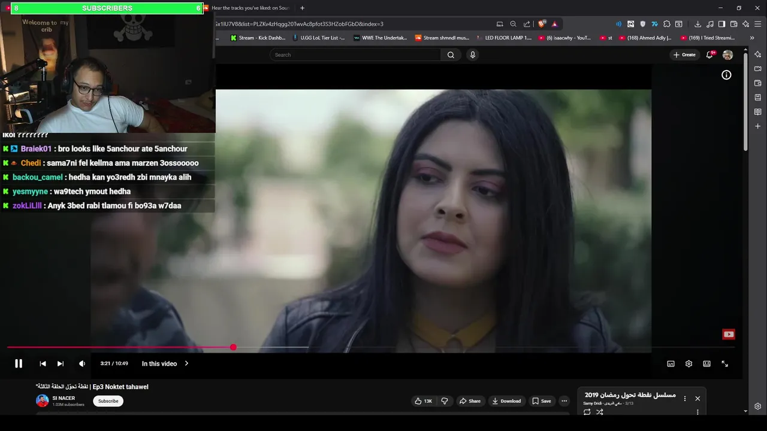The height and width of the screenshot is (431, 767).
Task: Open the Extensions puzzle icon
Action: click(x=666, y=24)
